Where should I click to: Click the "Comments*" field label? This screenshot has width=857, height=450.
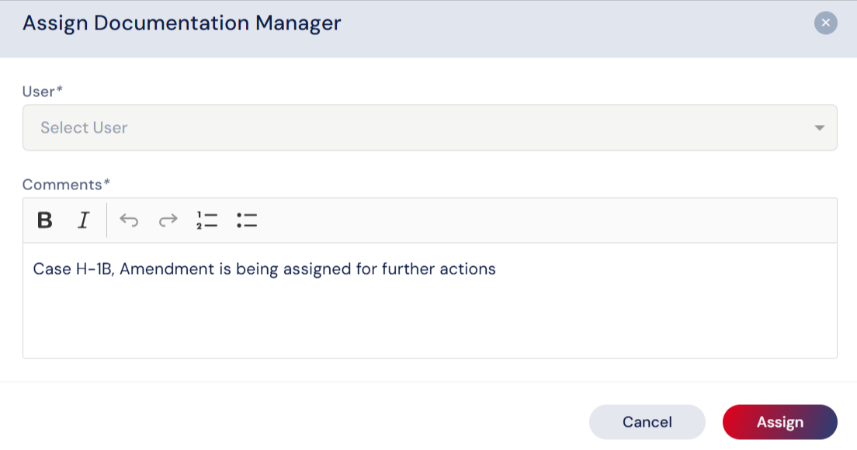[66, 185]
